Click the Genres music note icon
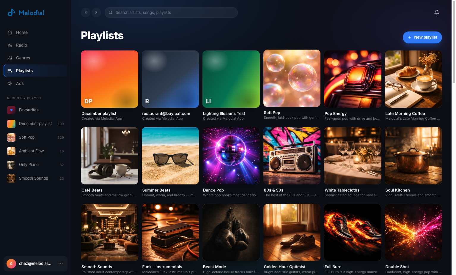 click(x=10, y=58)
